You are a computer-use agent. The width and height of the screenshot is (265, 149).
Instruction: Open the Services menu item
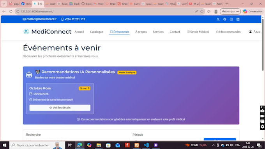(x=158, y=32)
